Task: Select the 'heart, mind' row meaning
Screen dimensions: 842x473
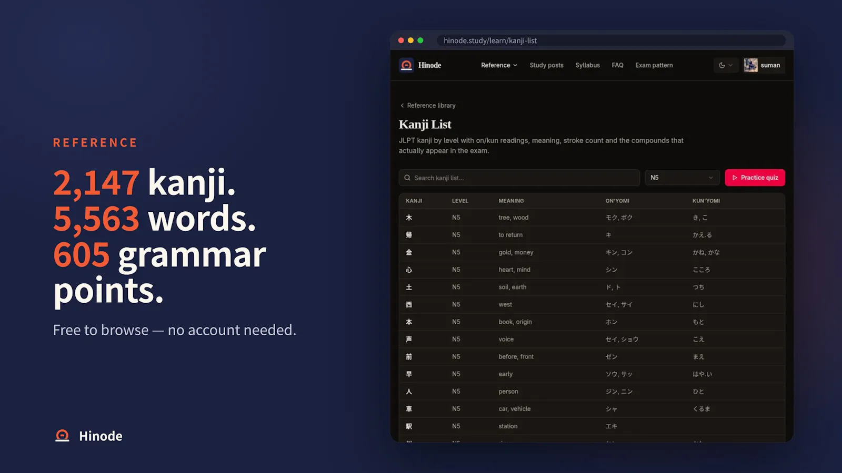Action: click(x=514, y=270)
